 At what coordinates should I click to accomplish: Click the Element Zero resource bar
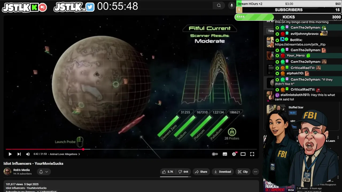tap(169, 126)
